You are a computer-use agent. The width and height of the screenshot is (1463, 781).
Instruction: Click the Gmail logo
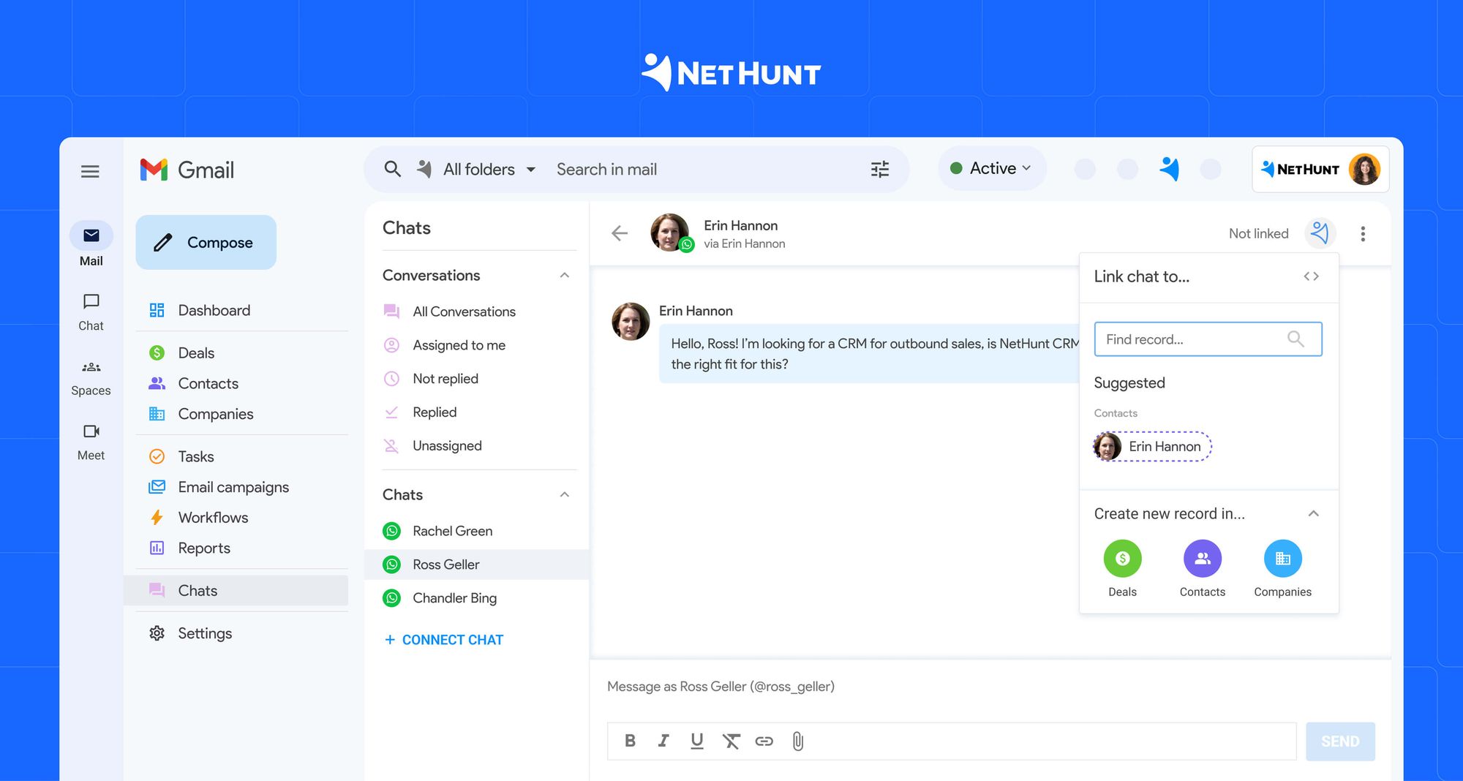[187, 170]
